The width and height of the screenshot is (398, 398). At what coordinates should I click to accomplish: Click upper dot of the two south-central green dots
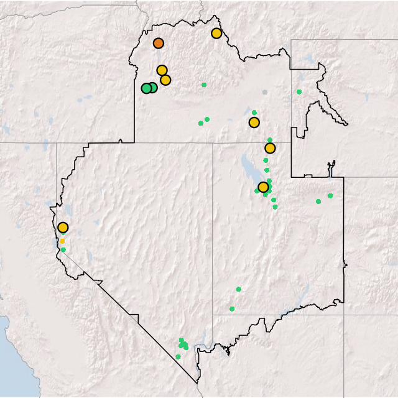point(238,289)
